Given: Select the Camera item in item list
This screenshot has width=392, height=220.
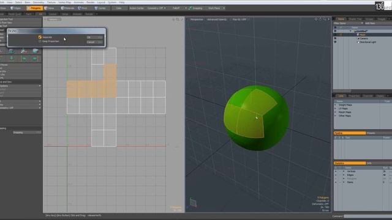Looking at the screenshot, I should [x=363, y=38].
